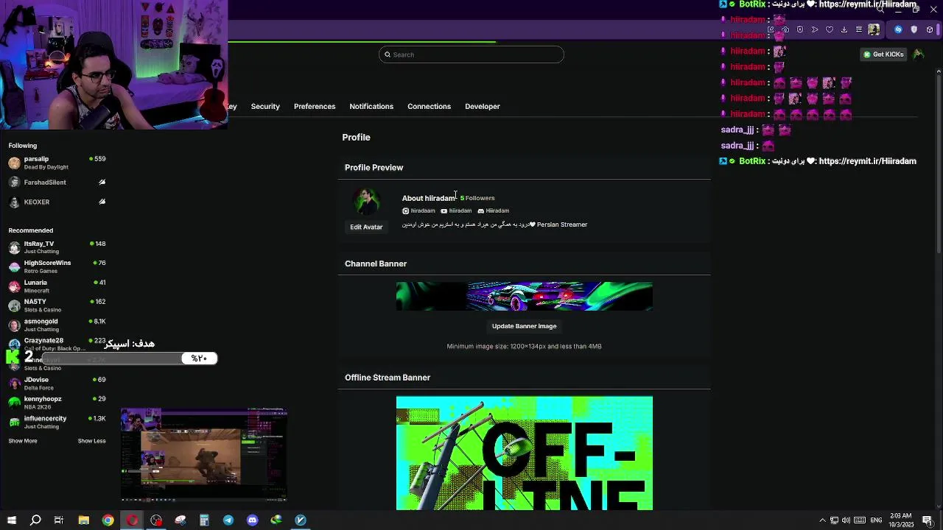The image size is (943, 530).
Task: Click Show Less under Recommended
Action: coord(92,441)
